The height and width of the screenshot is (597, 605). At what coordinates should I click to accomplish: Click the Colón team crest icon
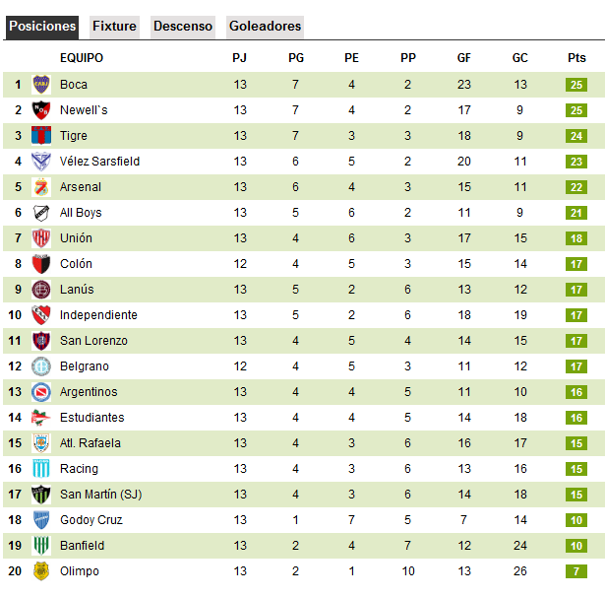(41, 264)
